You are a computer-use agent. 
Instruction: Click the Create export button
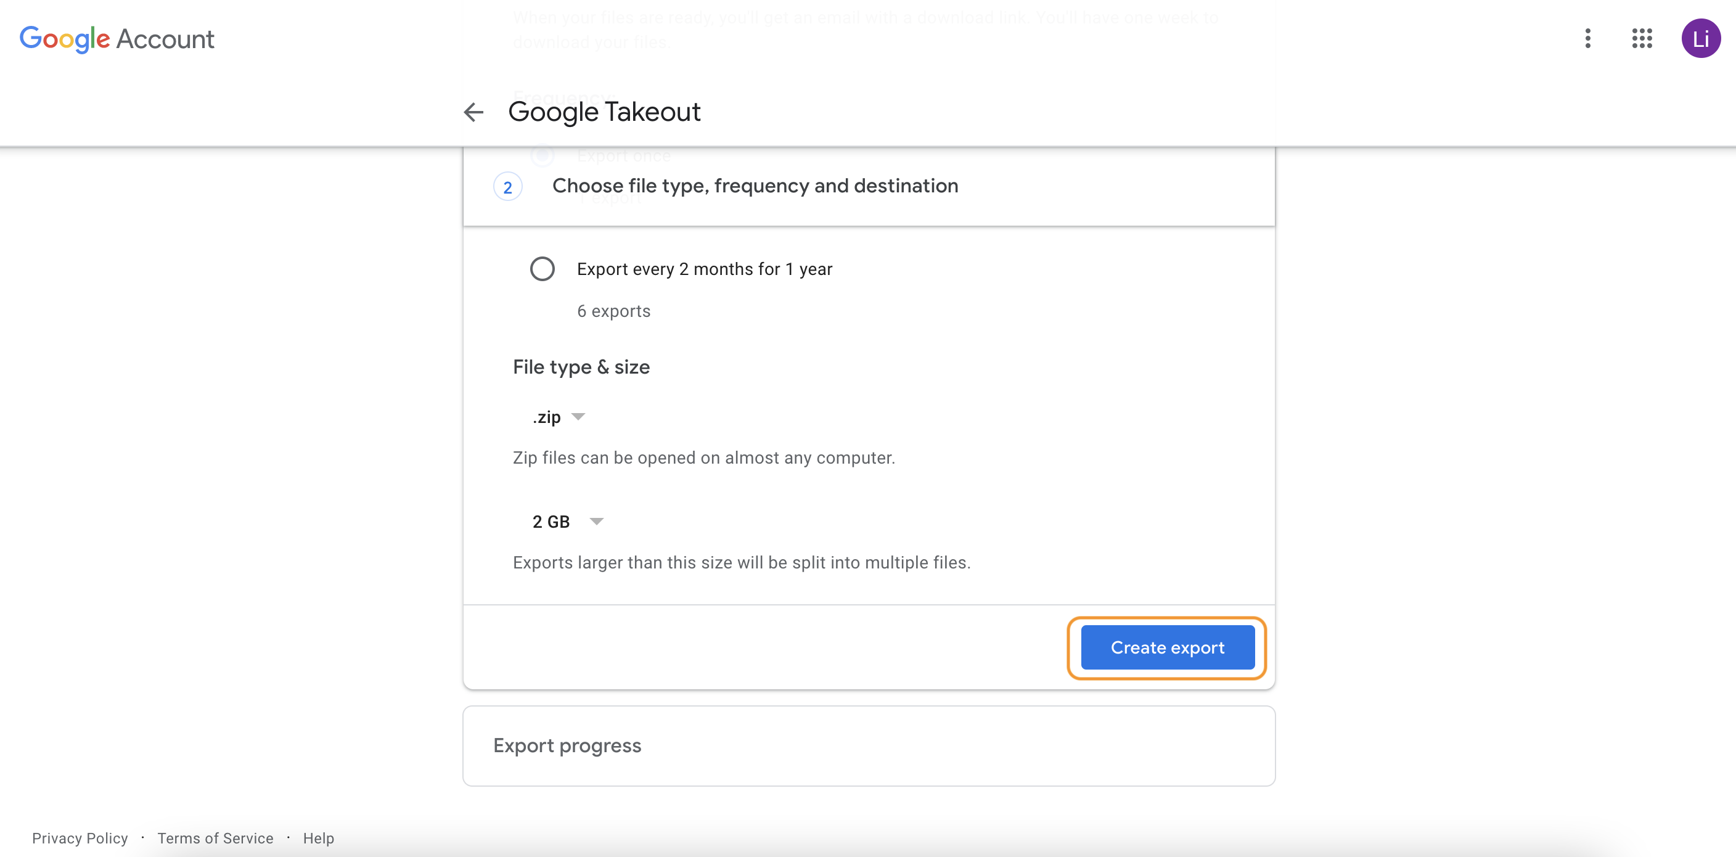tap(1166, 647)
